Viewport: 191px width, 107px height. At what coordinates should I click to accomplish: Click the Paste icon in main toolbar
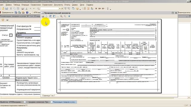click(x=18, y=9)
